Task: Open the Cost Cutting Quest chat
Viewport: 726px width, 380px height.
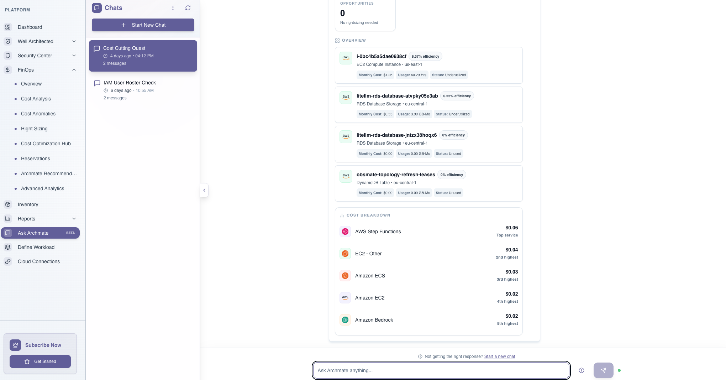Action: tap(143, 56)
